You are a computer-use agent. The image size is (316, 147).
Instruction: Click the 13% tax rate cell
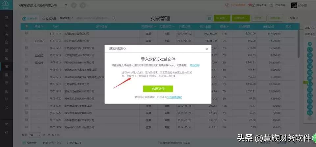click(x=224, y=106)
